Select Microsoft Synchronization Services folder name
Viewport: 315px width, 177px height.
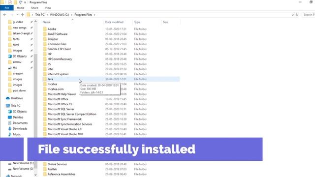click(70, 124)
